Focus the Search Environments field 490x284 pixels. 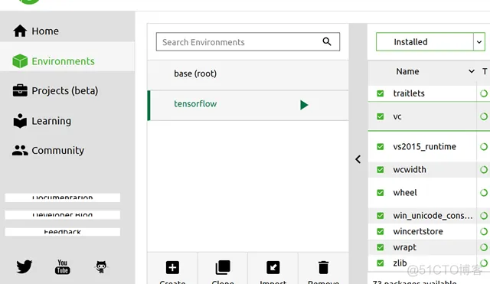point(248,41)
